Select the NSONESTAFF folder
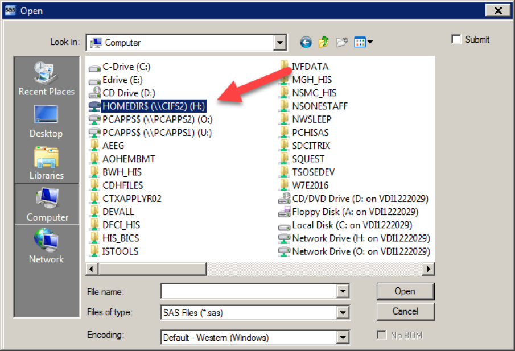 [x=314, y=106]
